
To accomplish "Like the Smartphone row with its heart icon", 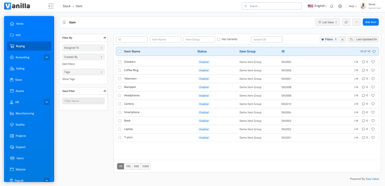I will [373, 112].
